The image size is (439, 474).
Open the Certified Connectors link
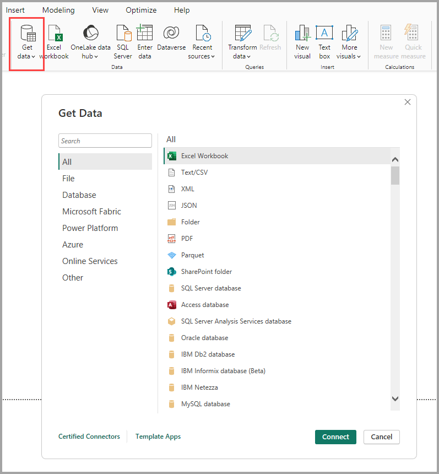tap(89, 437)
